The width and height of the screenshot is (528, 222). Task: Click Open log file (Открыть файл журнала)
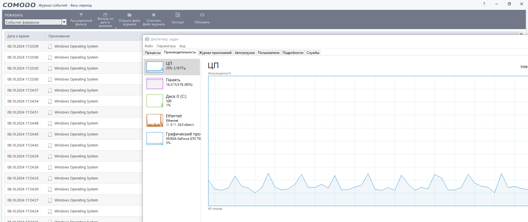[x=130, y=19]
